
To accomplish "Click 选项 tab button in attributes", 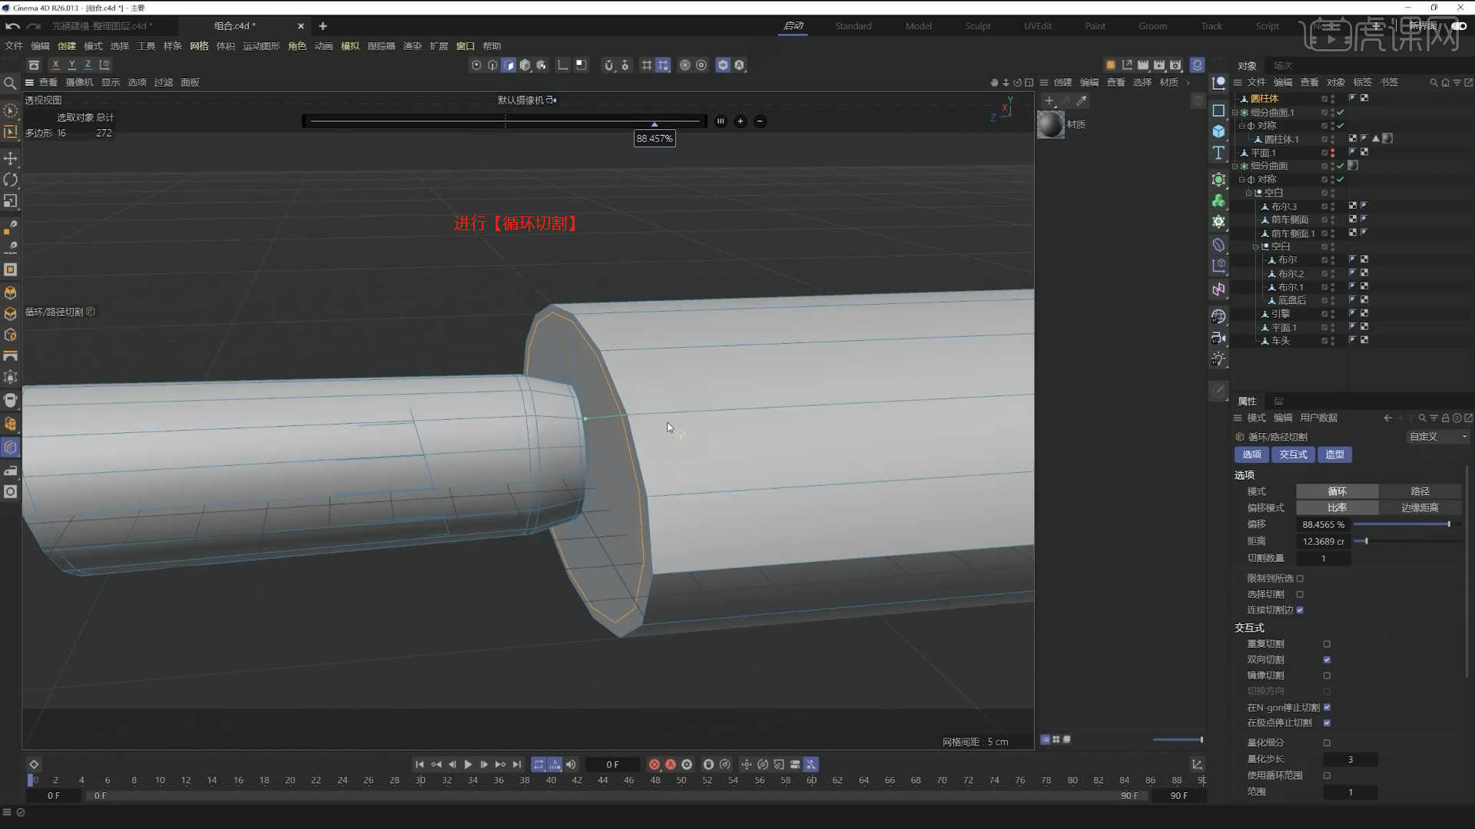I will coord(1251,454).
